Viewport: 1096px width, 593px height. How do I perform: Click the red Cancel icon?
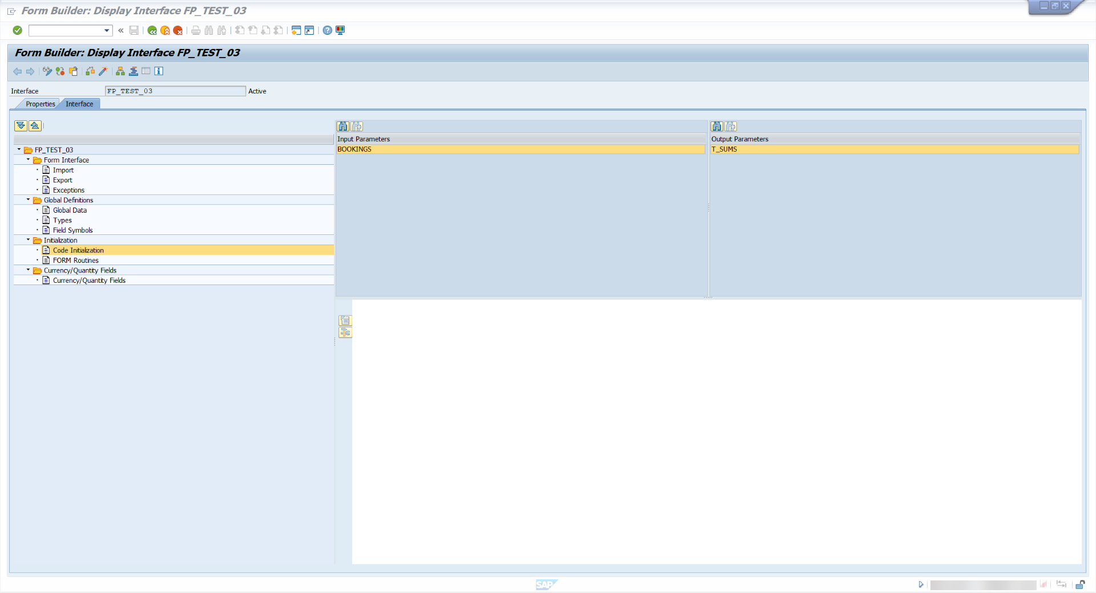tap(178, 30)
